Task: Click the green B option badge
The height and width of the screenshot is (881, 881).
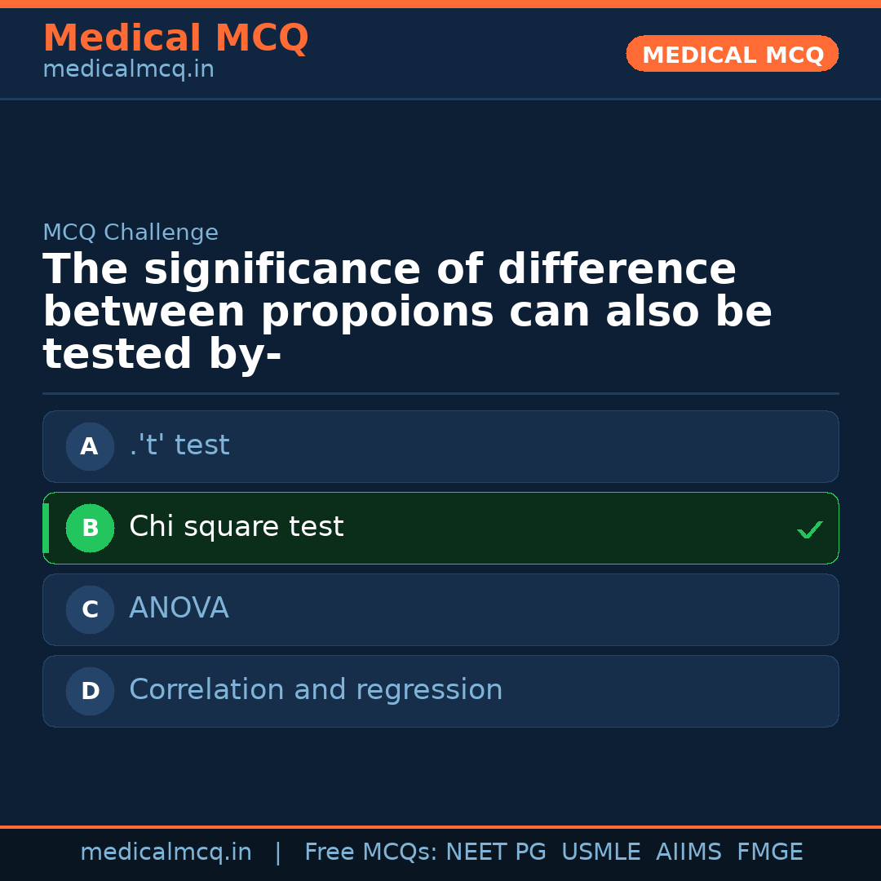Action: pyautogui.click(x=90, y=528)
